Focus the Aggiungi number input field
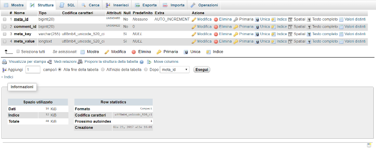The width and height of the screenshot is (376, 148). coord(33,70)
